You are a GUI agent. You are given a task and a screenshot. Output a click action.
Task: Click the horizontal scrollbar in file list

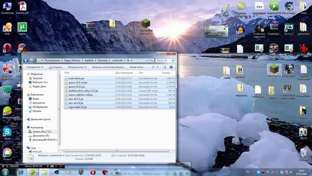pos(117,151)
